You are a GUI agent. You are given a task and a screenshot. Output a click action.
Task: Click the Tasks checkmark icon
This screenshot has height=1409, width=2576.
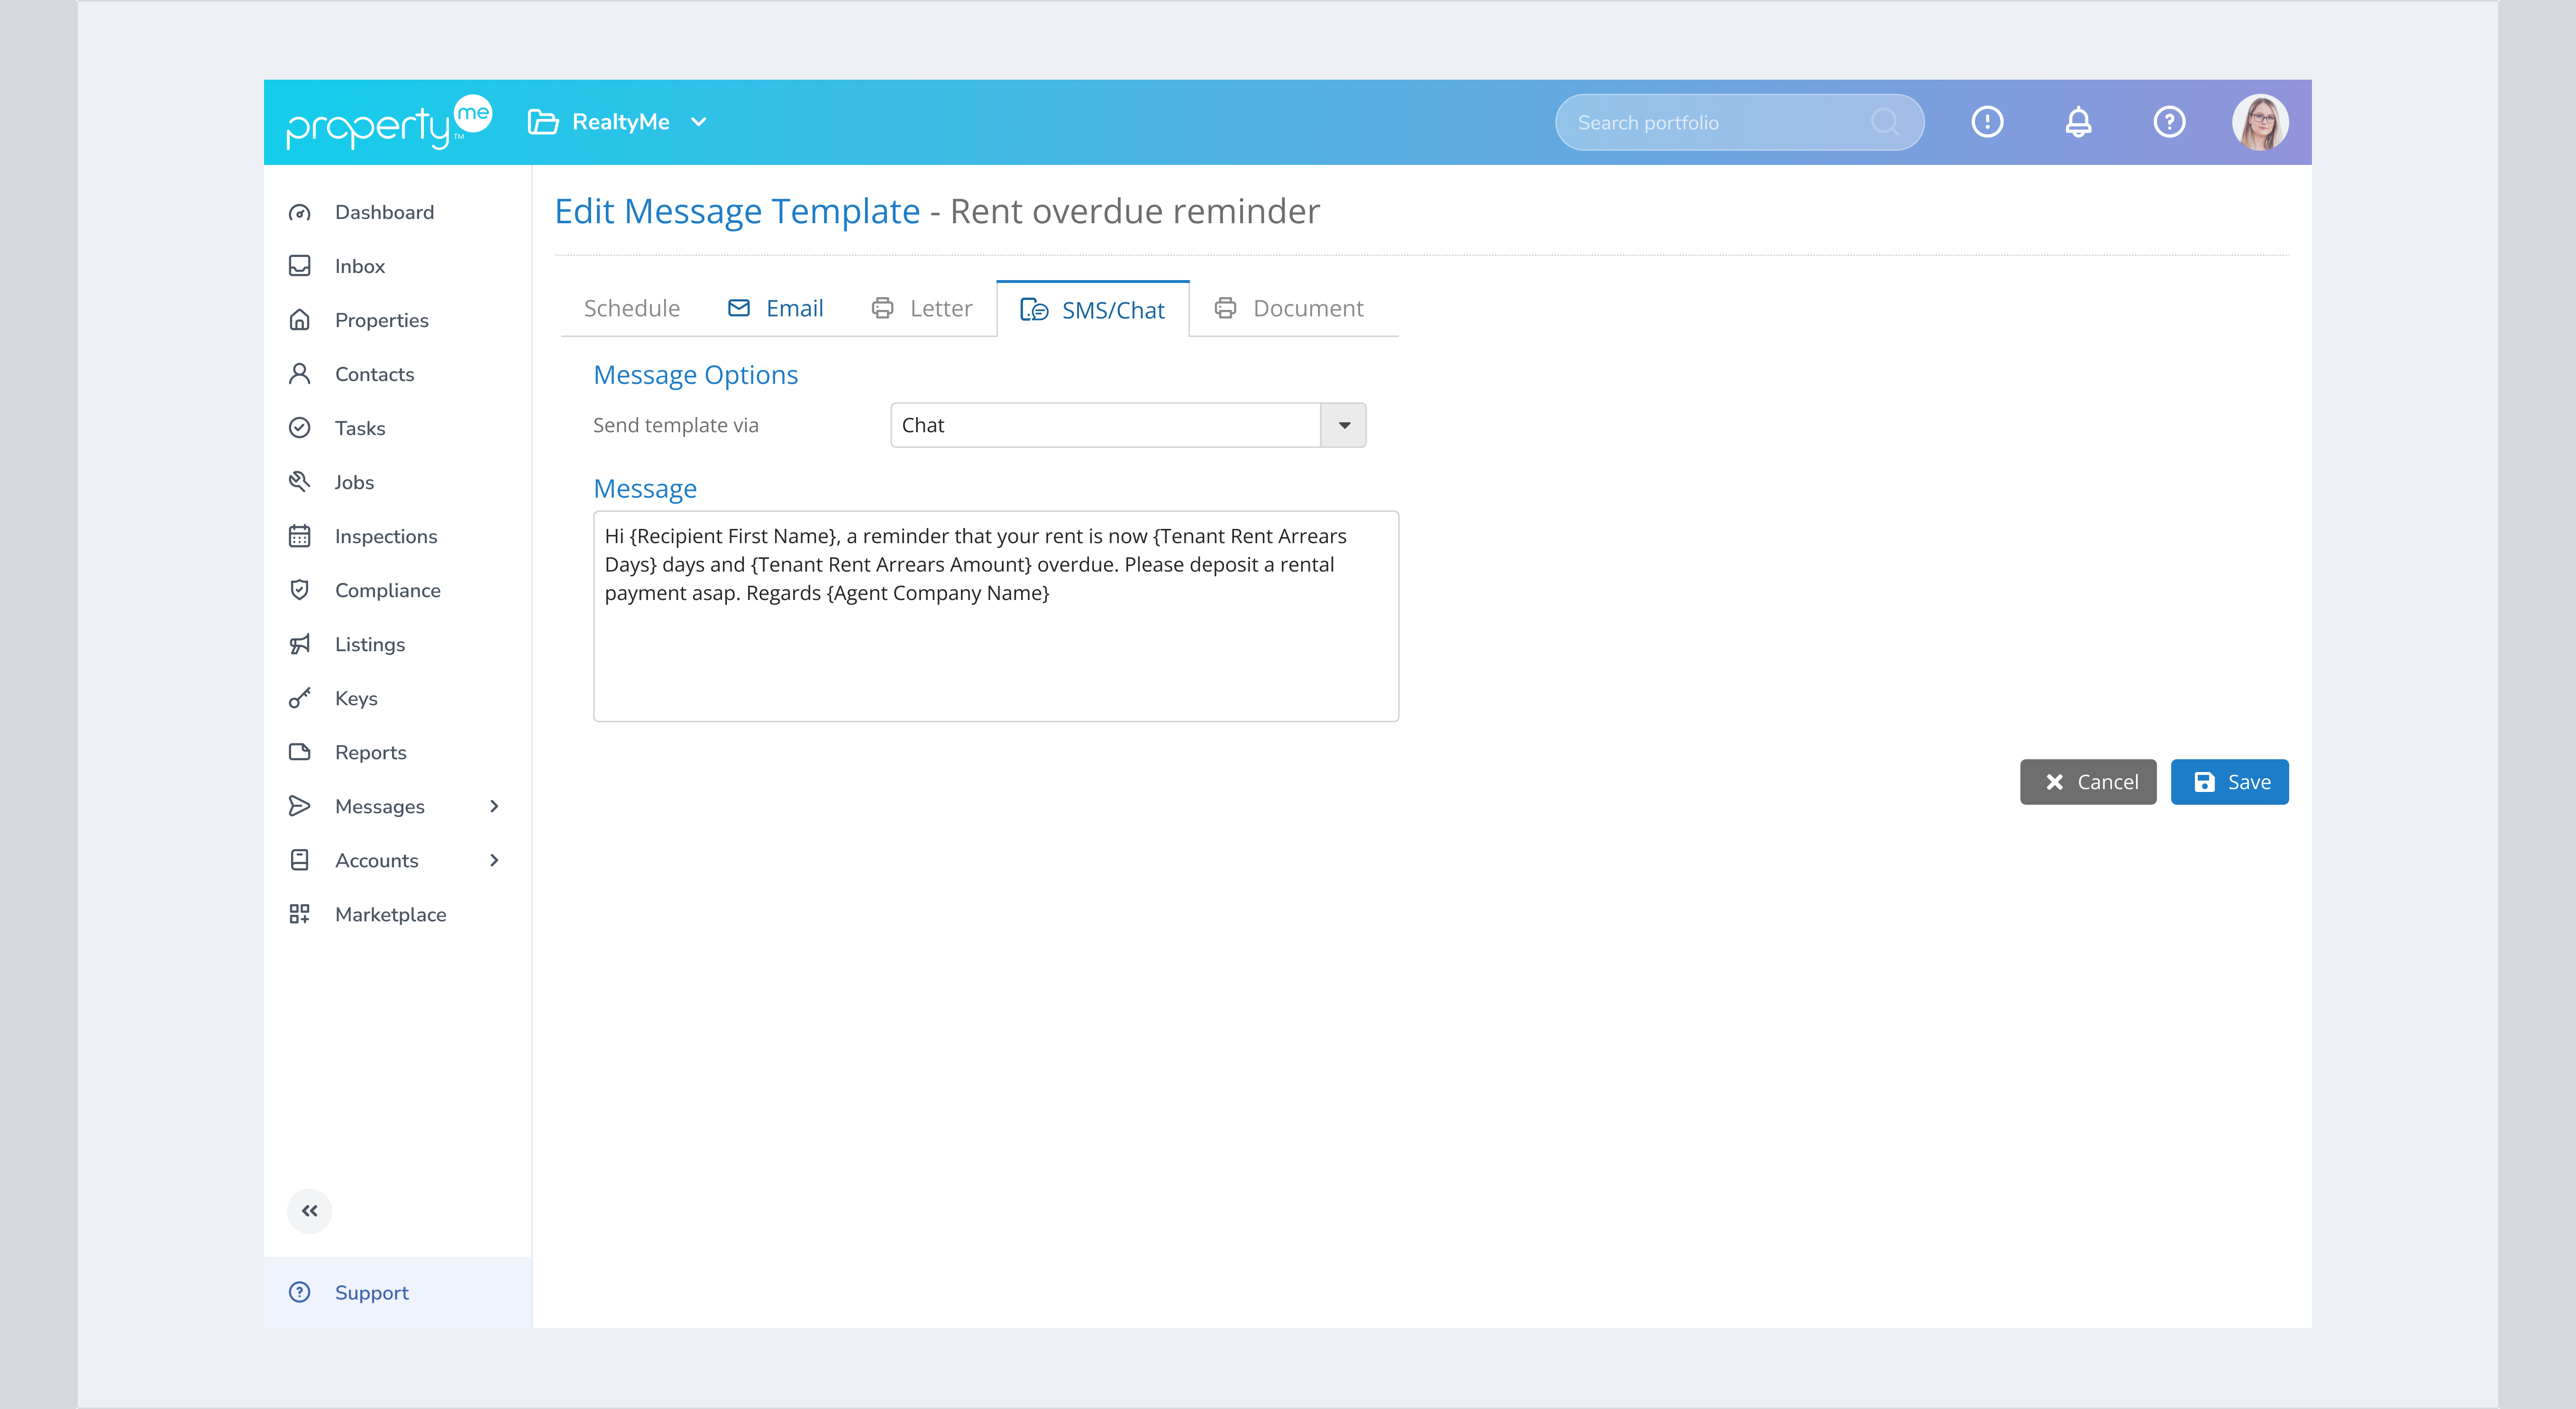(299, 428)
